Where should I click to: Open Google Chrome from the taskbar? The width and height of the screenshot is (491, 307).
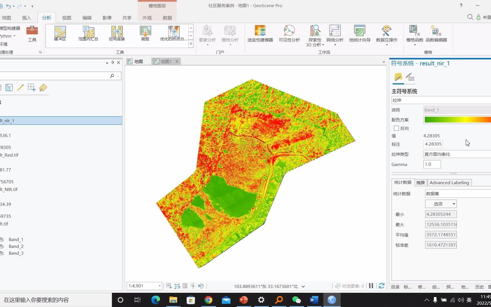pos(209,300)
